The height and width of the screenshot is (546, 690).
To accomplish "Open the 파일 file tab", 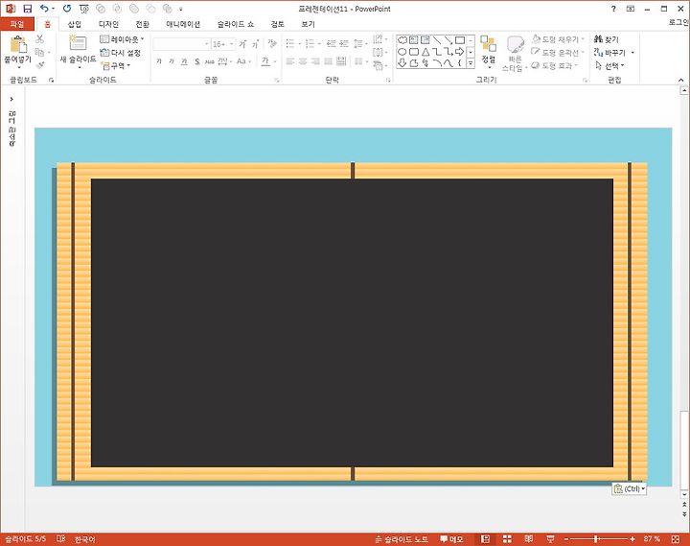I will (17, 24).
